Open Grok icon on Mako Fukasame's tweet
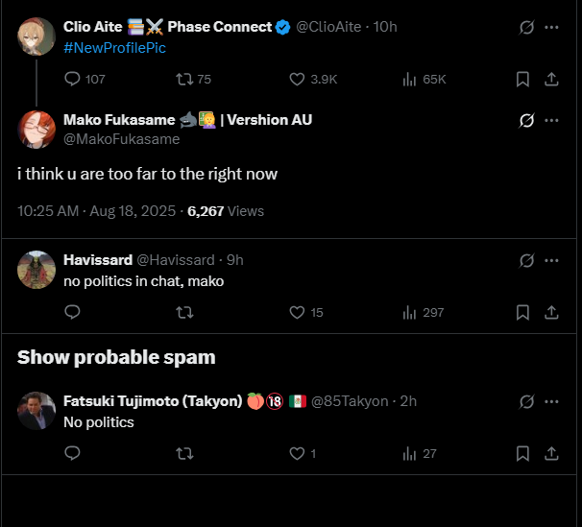The height and width of the screenshot is (527, 582). pos(526,121)
